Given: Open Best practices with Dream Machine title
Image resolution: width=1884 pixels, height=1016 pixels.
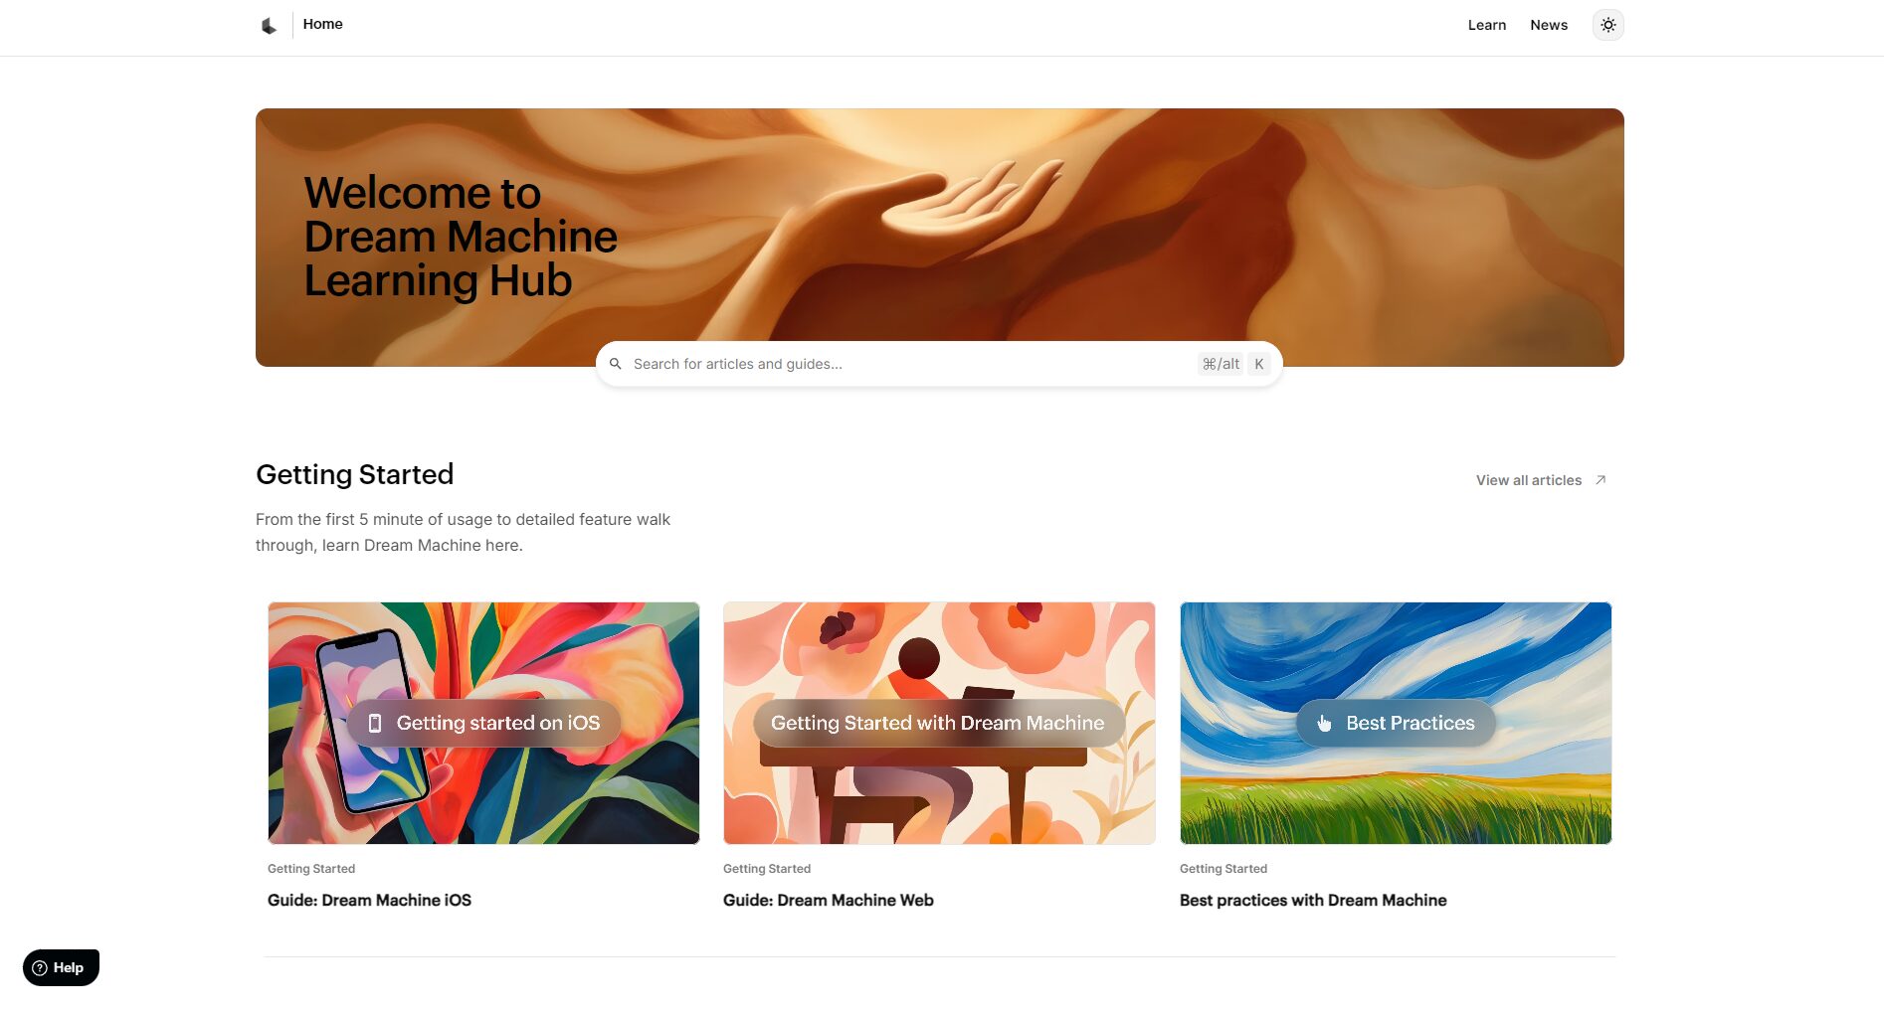Looking at the screenshot, I should pos(1312,900).
